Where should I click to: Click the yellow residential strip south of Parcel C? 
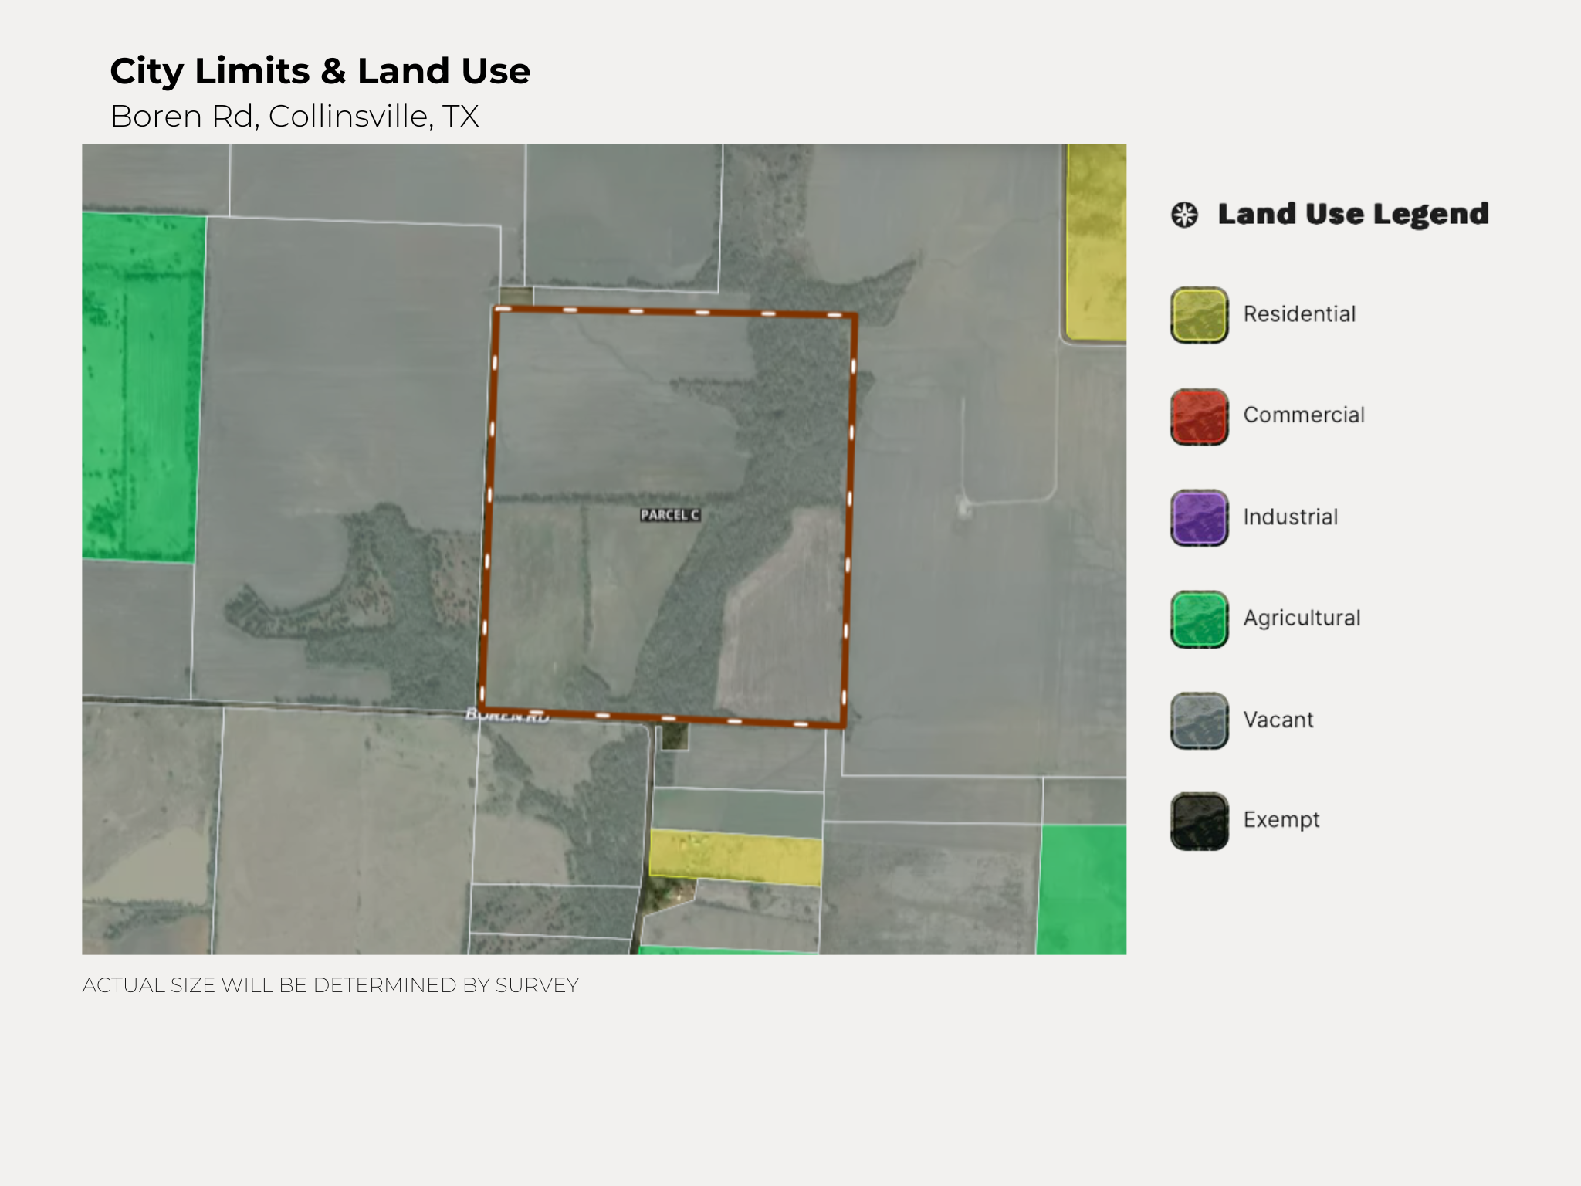click(735, 857)
